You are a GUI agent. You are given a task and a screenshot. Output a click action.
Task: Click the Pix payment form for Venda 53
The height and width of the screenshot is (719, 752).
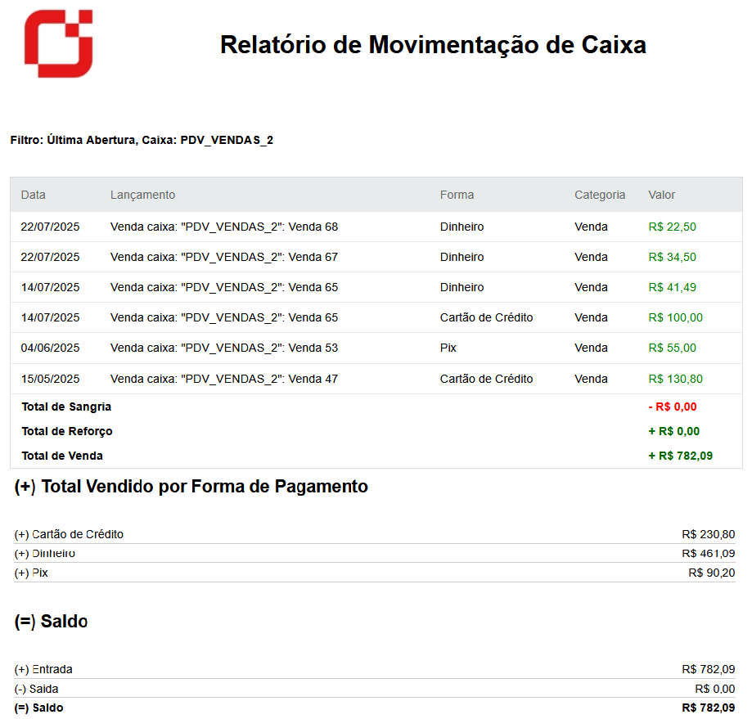(448, 348)
